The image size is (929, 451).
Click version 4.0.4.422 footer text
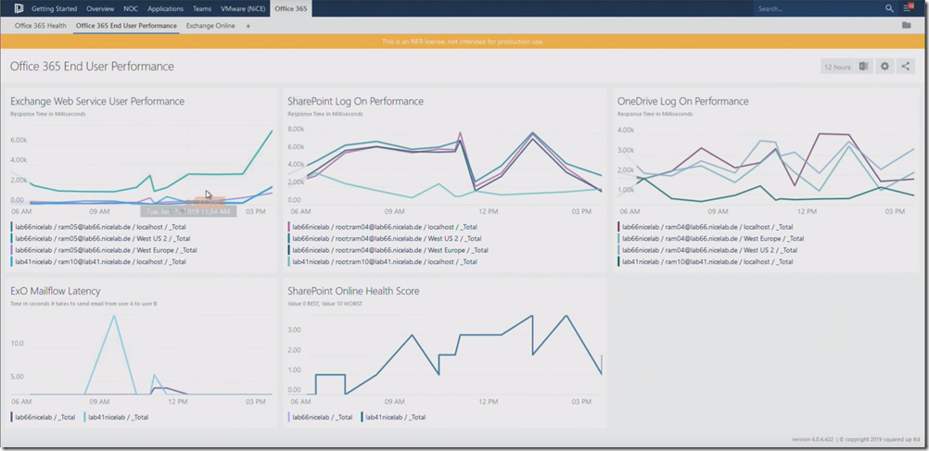[x=812, y=440]
